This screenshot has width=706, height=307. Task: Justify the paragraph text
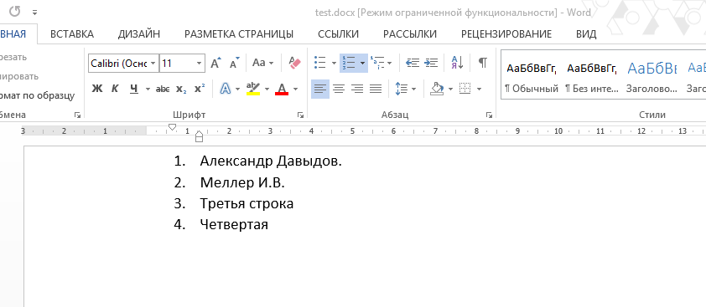point(376,89)
